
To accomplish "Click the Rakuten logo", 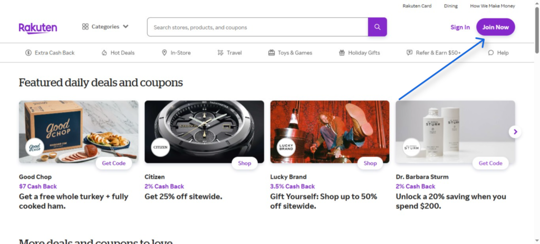I will [38, 27].
